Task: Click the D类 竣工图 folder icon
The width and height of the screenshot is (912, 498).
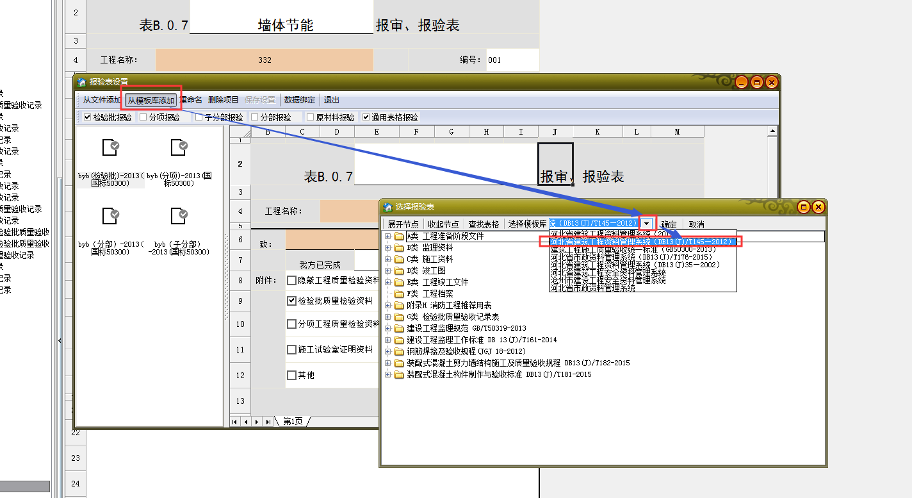Action: [399, 271]
